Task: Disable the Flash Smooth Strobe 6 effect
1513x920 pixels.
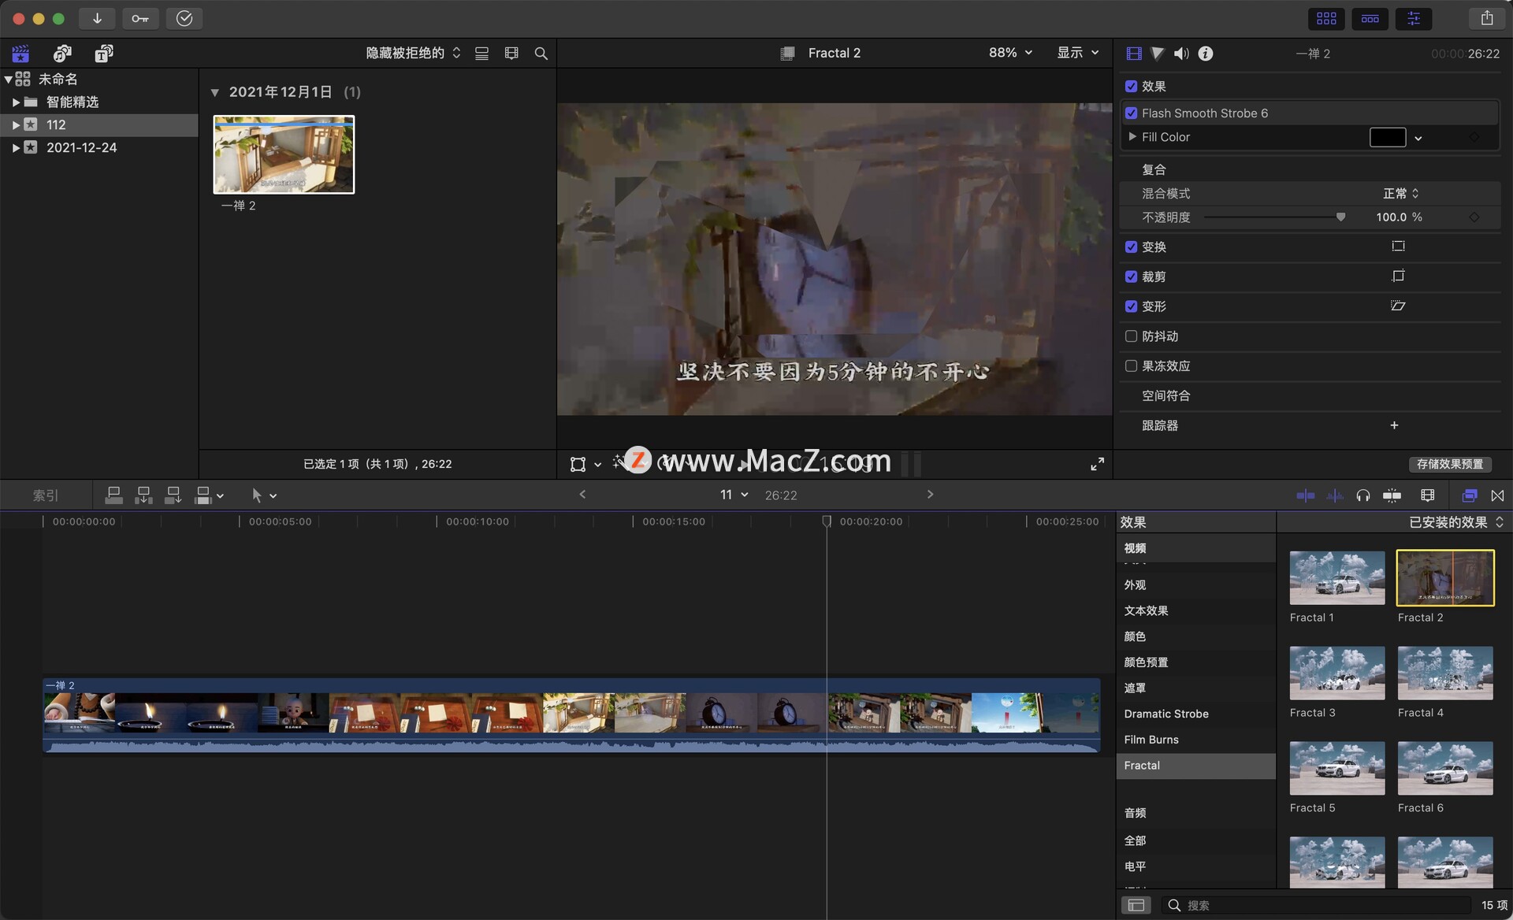Action: pos(1131,113)
